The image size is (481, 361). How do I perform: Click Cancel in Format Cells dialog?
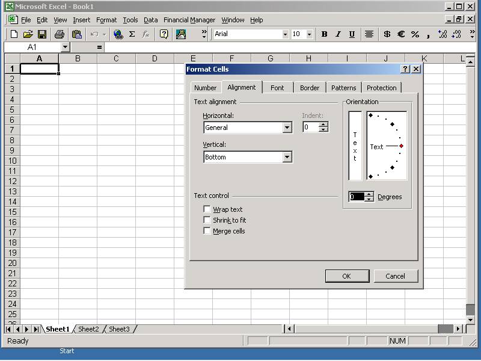395,276
